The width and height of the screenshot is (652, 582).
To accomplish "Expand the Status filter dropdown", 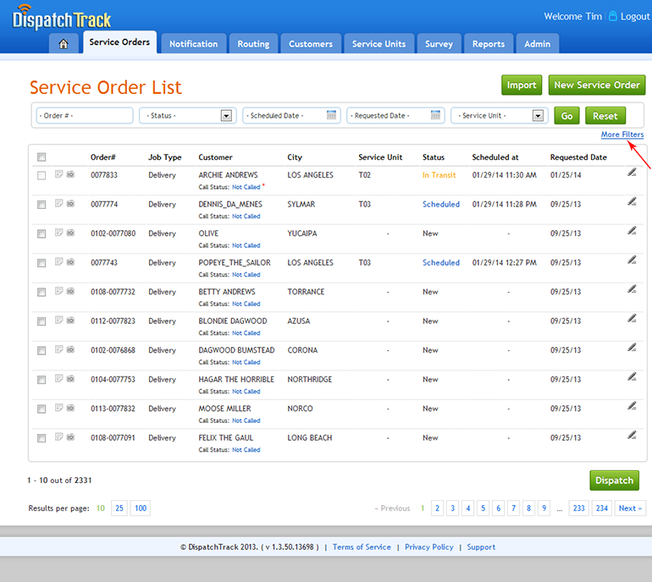I will click(226, 116).
